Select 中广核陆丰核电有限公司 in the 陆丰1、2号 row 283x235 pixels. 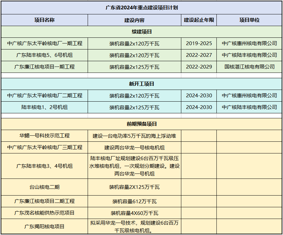pyautogui.click(x=249, y=107)
